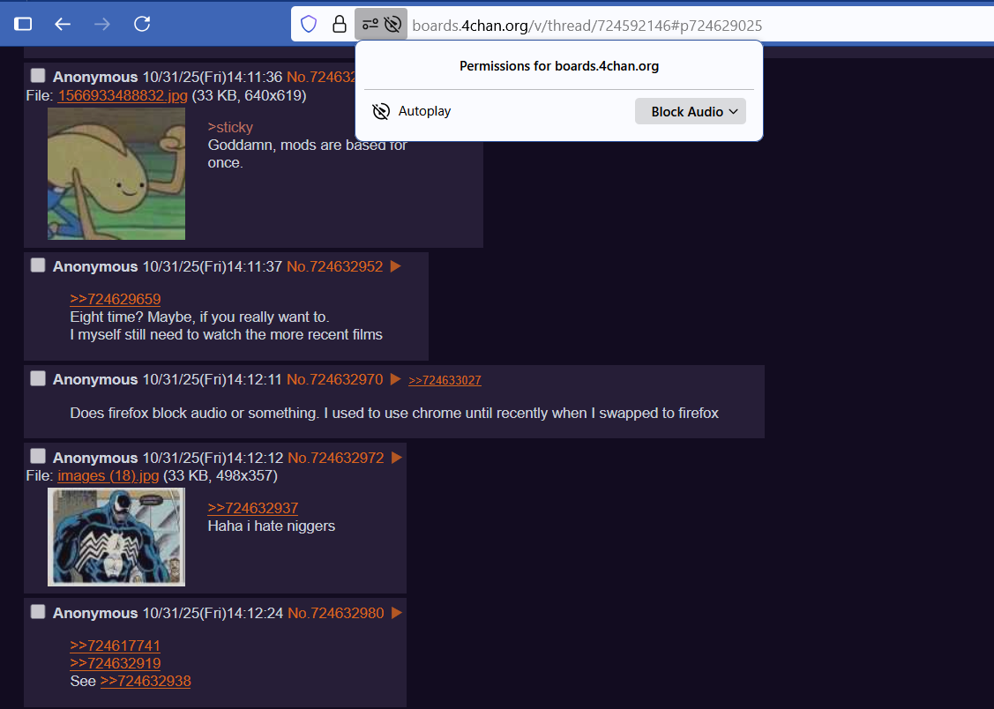Open post menu arrow for No.724632970
This screenshot has height=709, width=994.
(x=395, y=379)
